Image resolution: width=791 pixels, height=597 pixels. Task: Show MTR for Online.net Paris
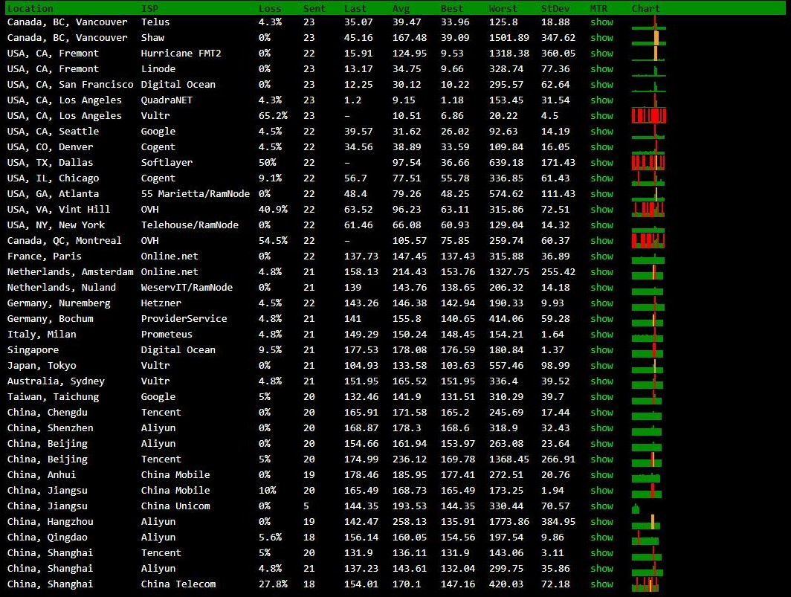tap(602, 256)
